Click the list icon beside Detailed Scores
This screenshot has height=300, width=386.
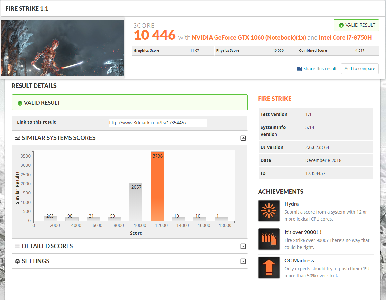pyautogui.click(x=17, y=246)
